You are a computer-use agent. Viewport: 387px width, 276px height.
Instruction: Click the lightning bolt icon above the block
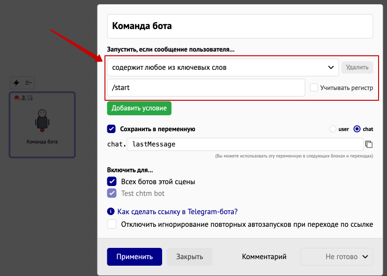[x=16, y=82]
